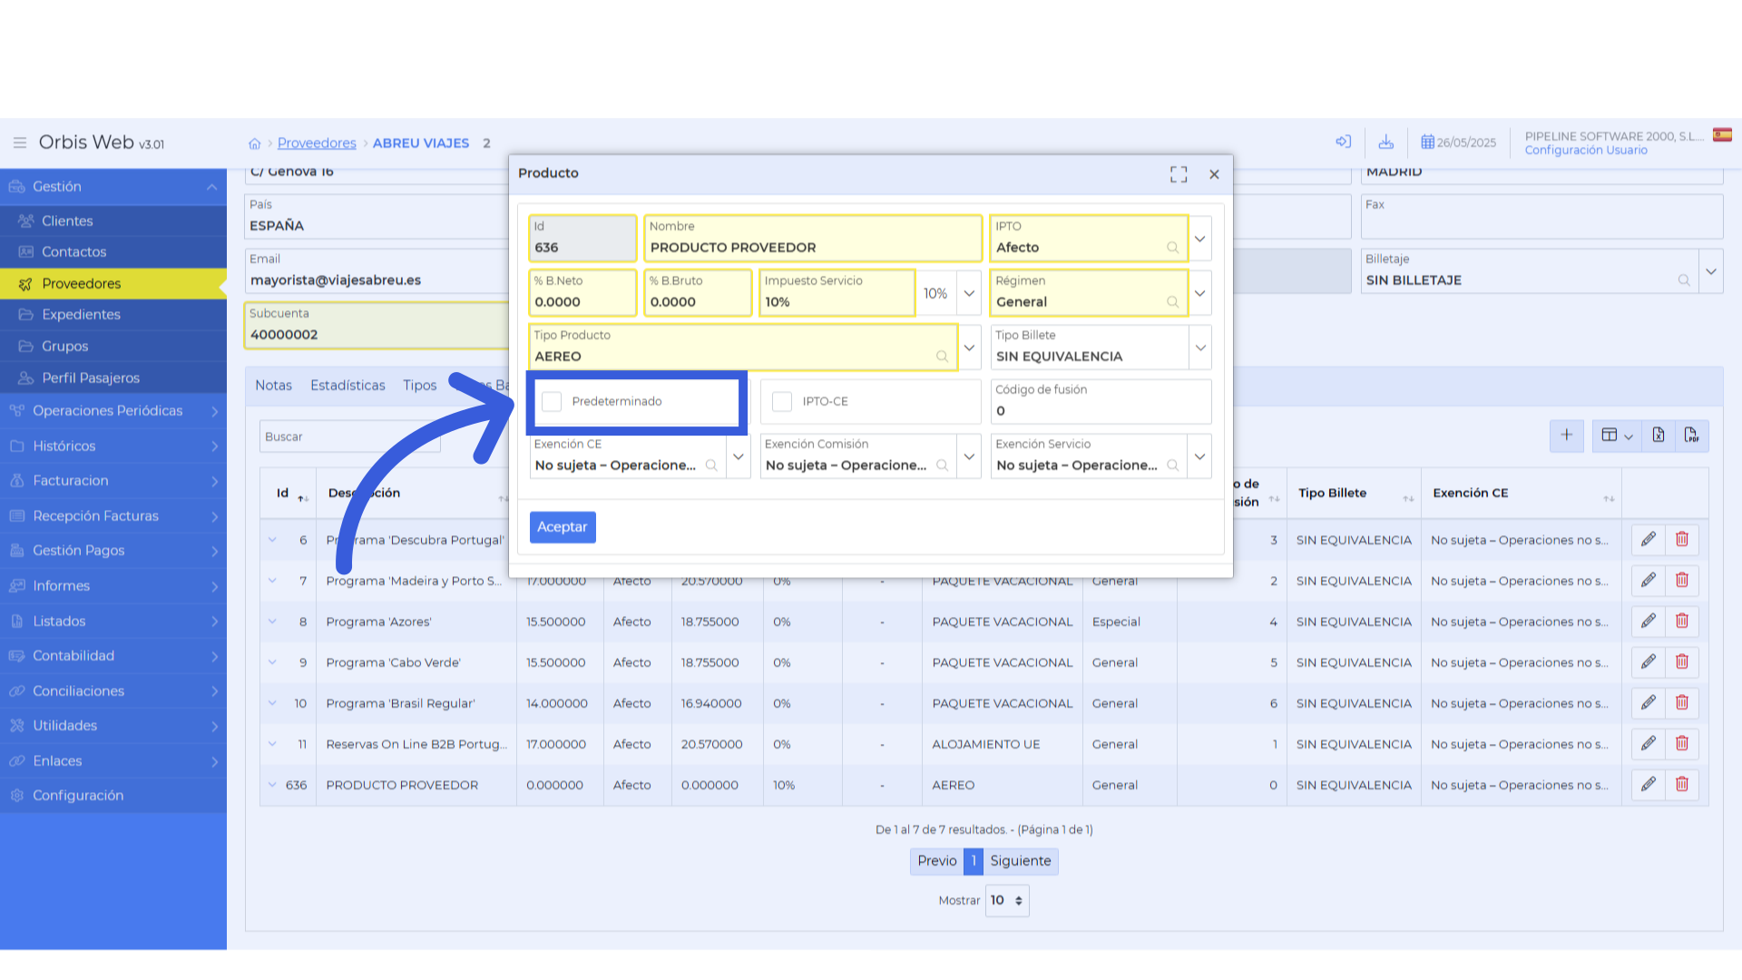Open Configuración in the sidebar

113,795
